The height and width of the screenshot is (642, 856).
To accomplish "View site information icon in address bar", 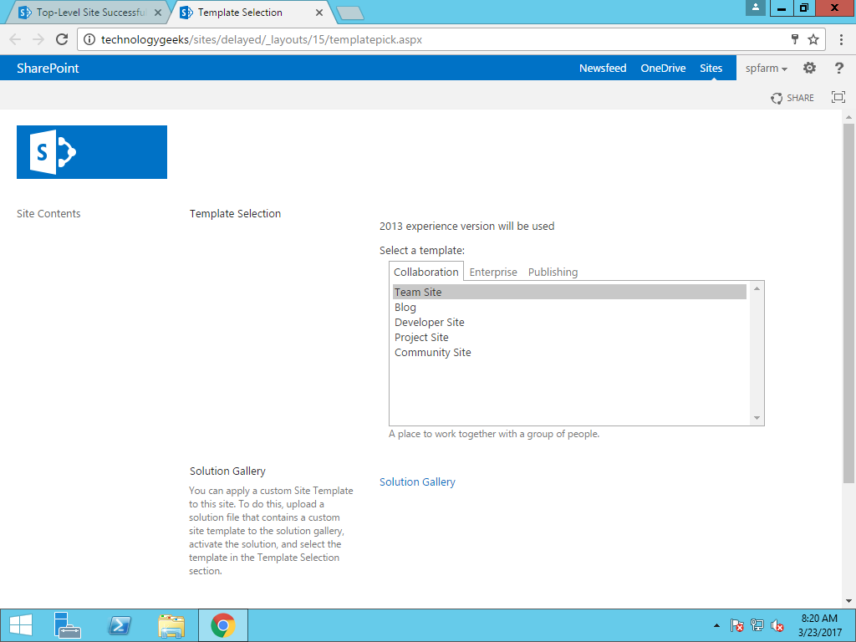I will pos(89,39).
